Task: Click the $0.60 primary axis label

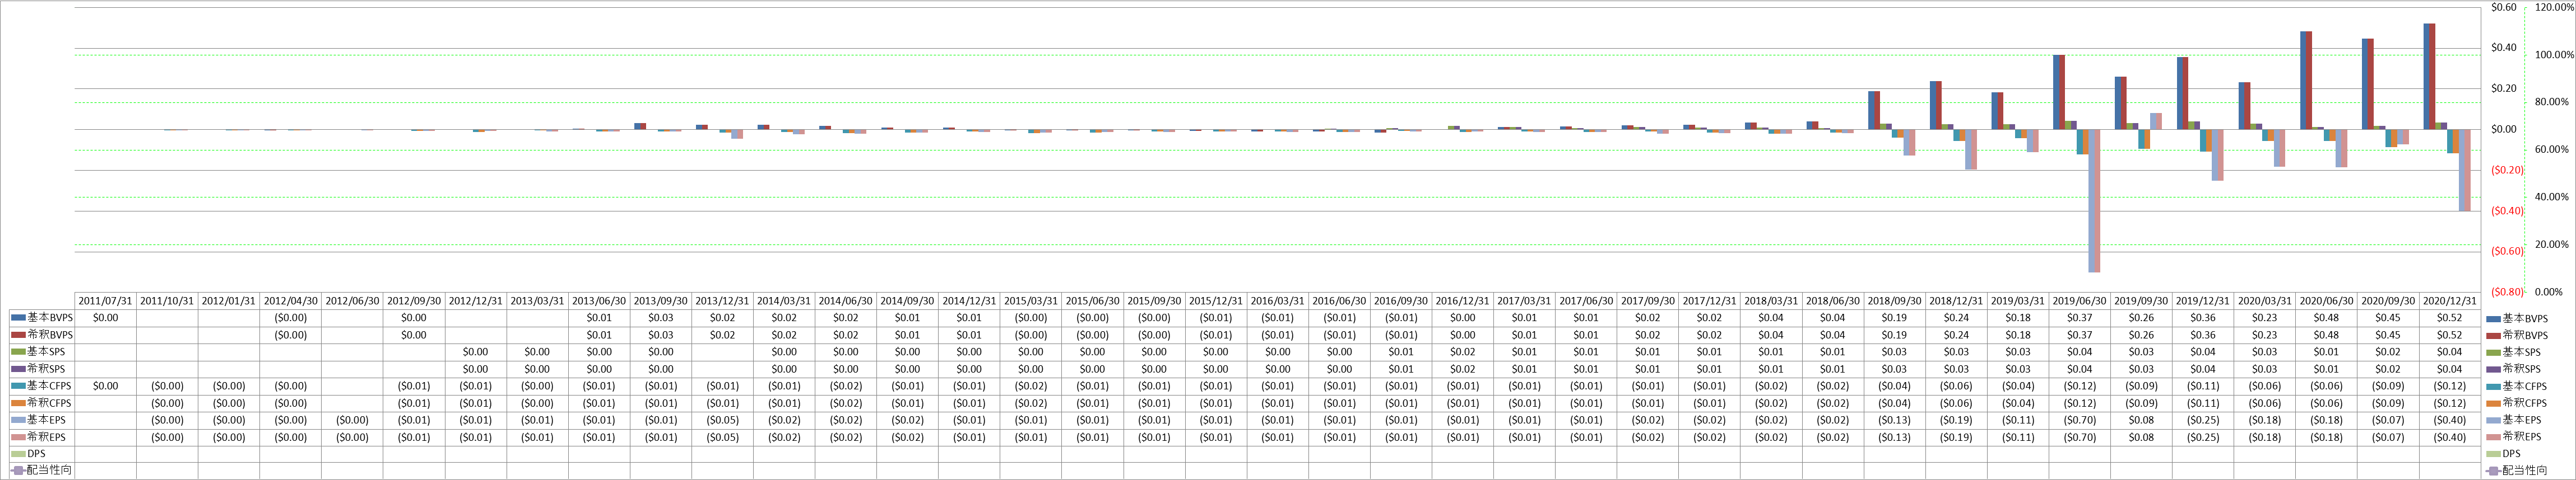Action: click(2504, 7)
